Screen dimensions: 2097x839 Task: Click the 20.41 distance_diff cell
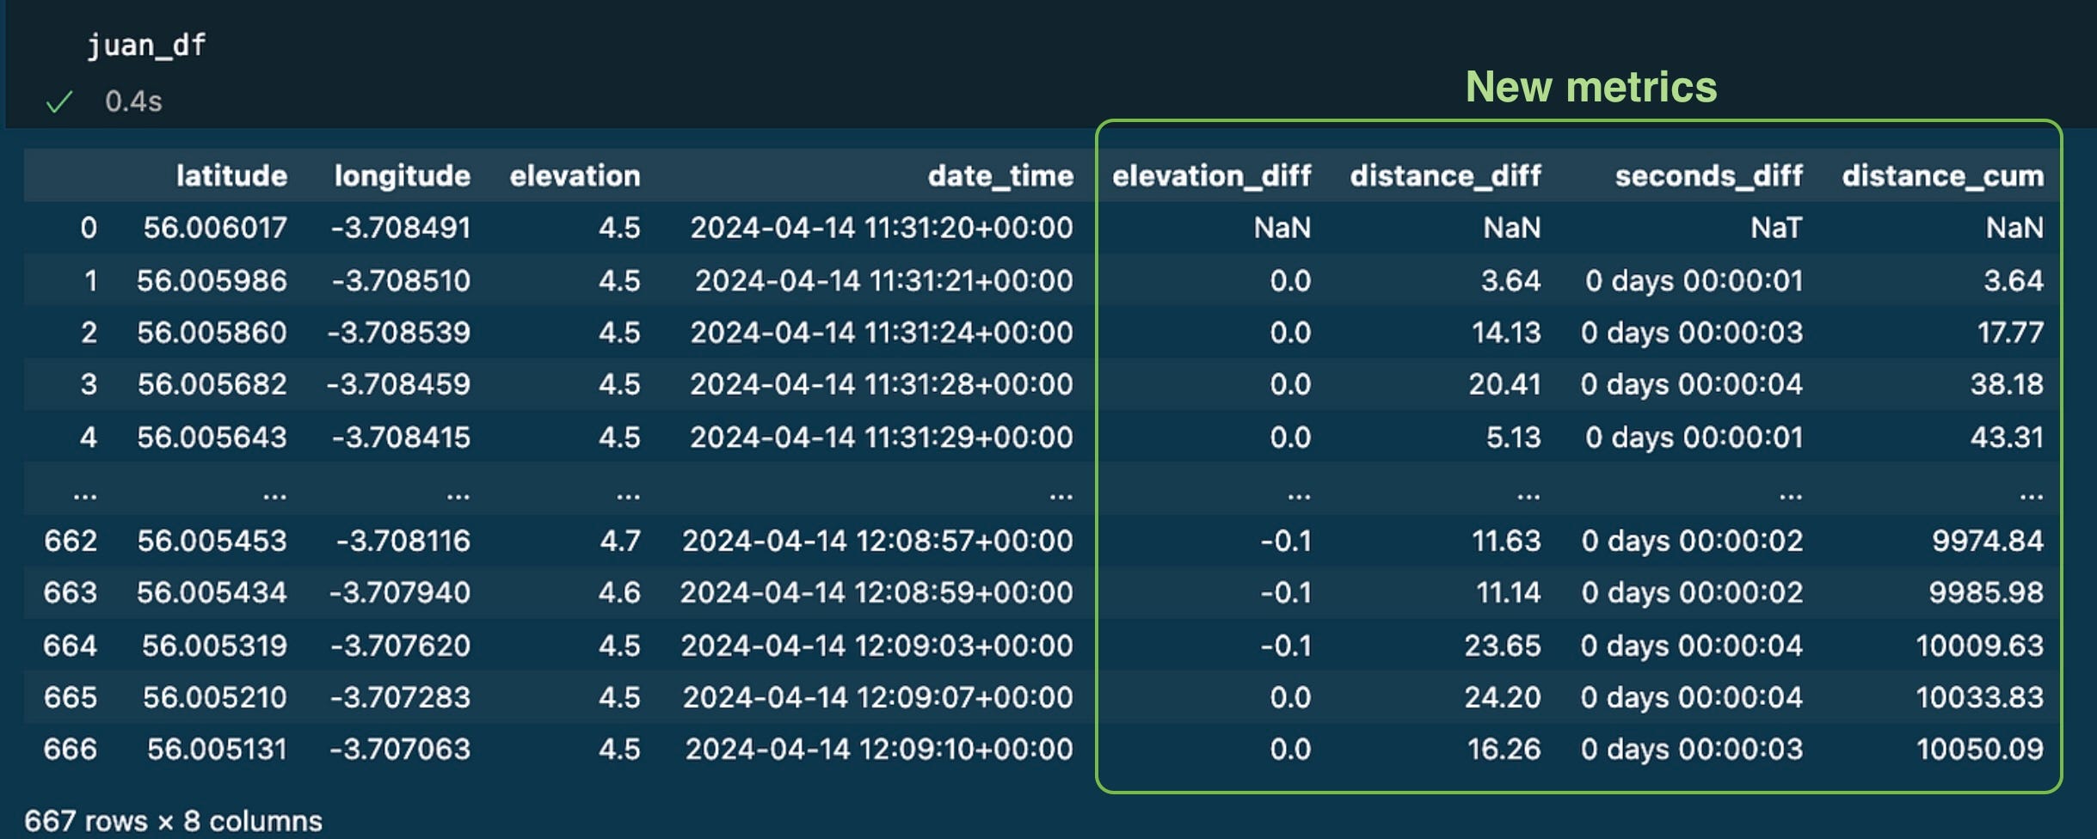point(1504,384)
